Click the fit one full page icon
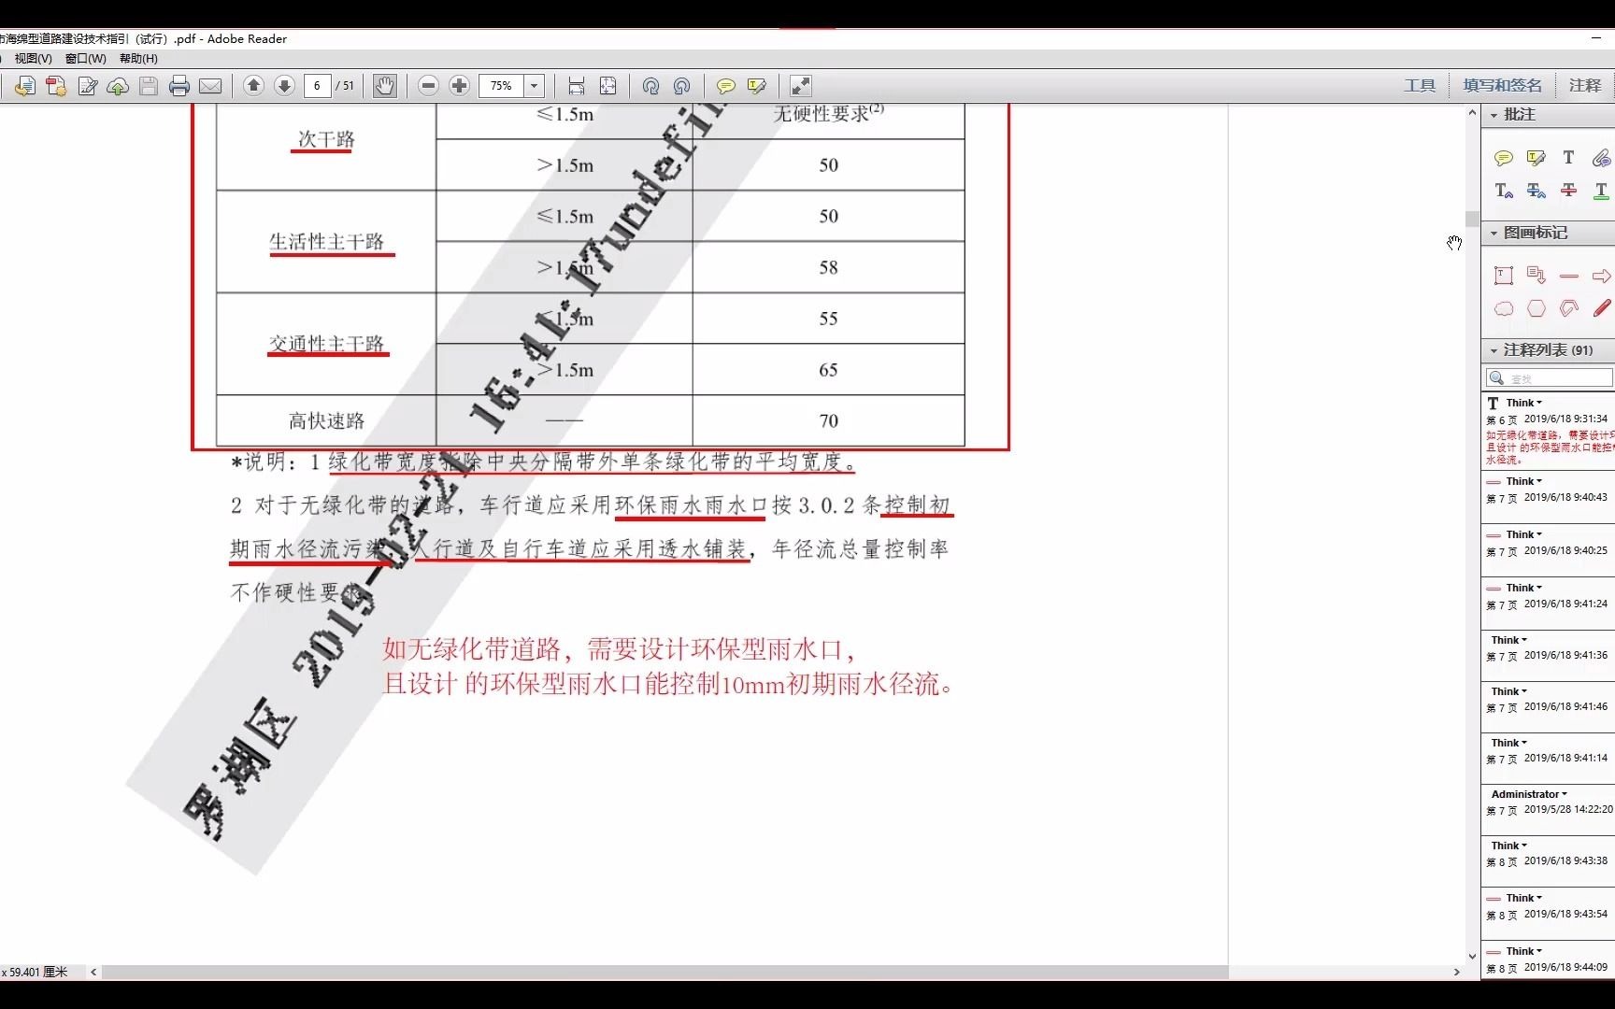 coord(607,86)
